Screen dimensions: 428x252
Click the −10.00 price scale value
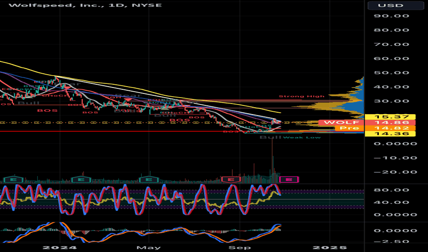coord(395,158)
